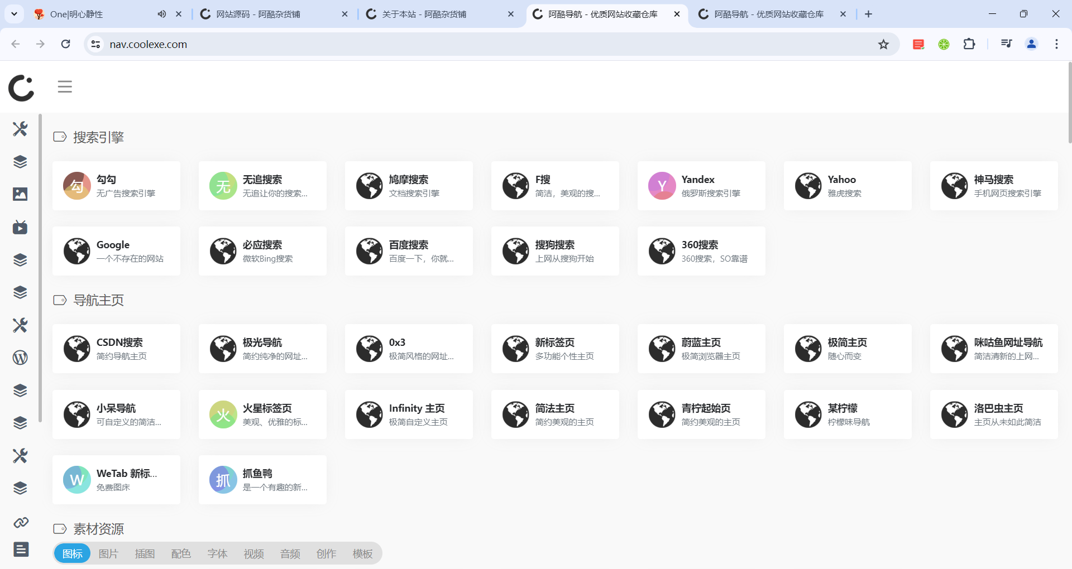Click the 无追搜索 green icon
The width and height of the screenshot is (1072, 569).
(x=223, y=186)
